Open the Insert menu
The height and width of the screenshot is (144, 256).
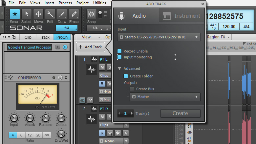coord(49,3)
